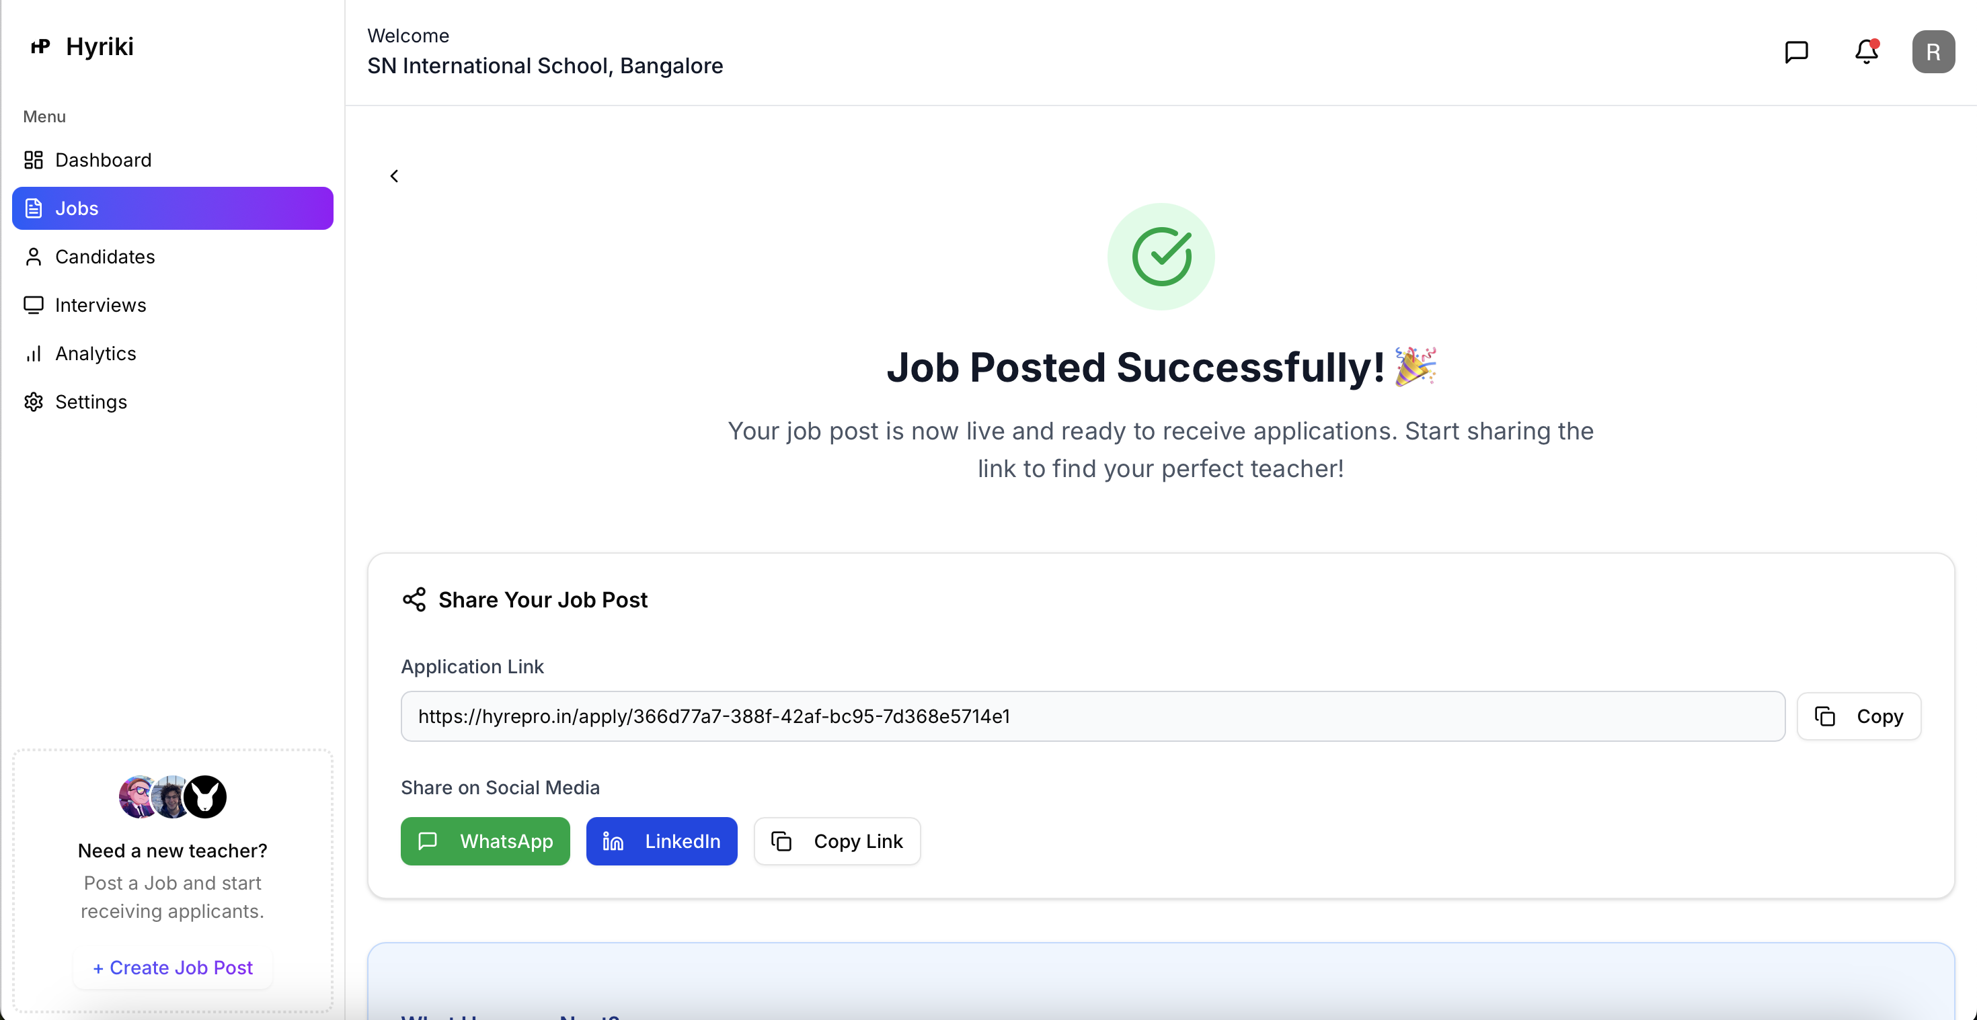The height and width of the screenshot is (1020, 1977).
Task: Share the job post on WhatsApp
Action: coord(484,841)
